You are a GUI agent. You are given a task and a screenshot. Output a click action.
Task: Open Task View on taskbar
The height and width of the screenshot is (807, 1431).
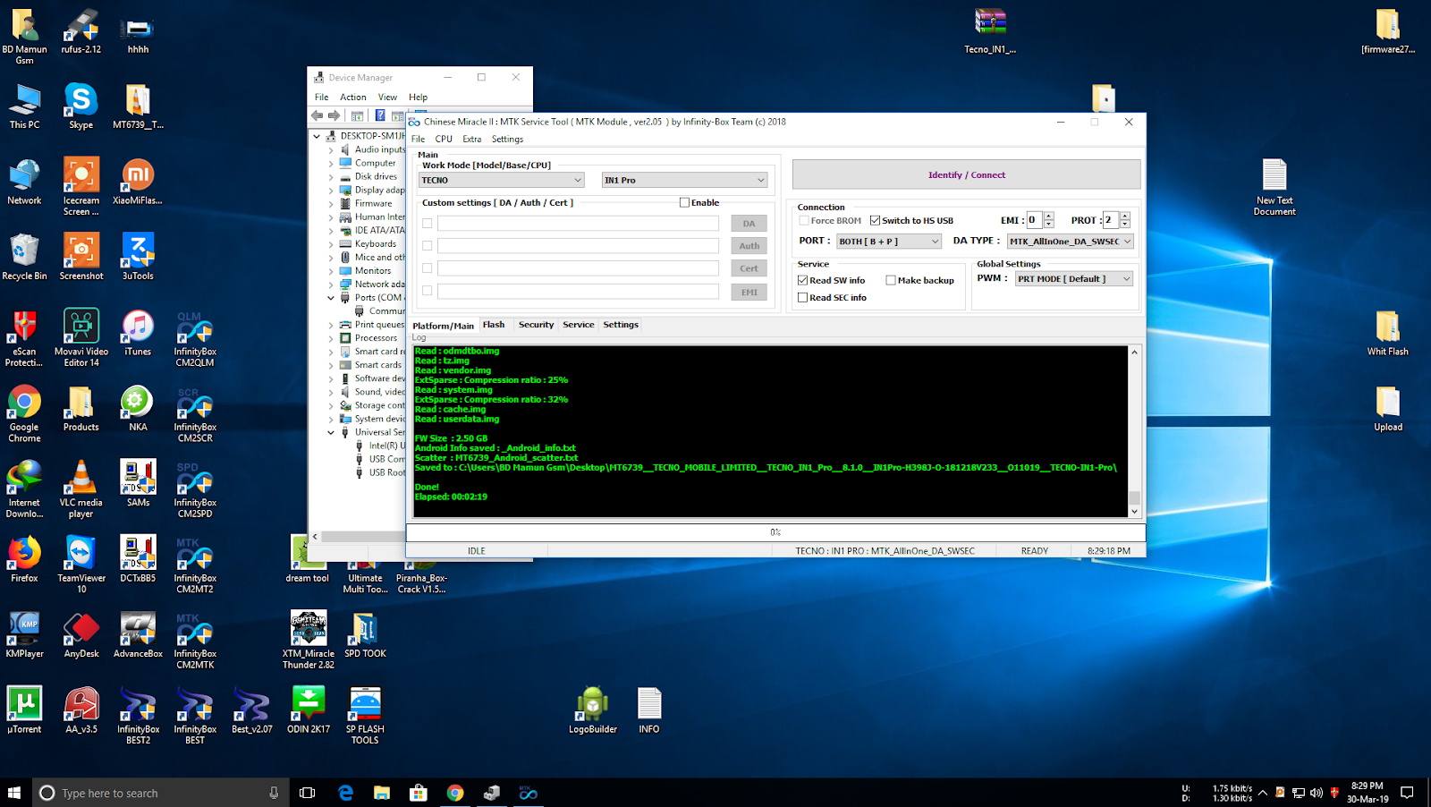pyautogui.click(x=307, y=793)
